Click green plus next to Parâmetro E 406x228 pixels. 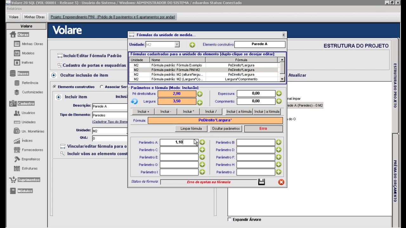point(202,157)
